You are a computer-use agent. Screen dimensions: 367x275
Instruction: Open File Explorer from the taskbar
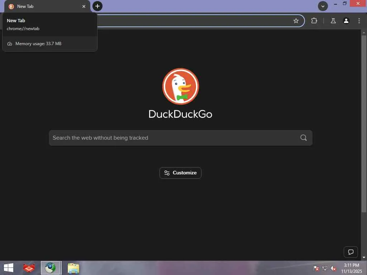(73, 268)
